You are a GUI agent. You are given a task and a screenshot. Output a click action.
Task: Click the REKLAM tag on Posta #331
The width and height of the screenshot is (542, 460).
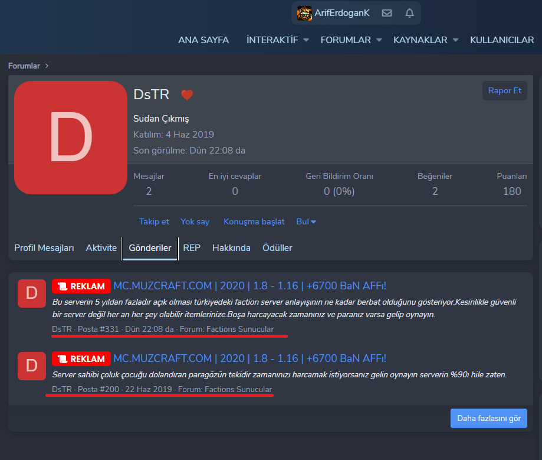(x=81, y=286)
